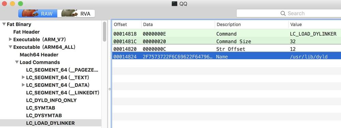
Task: Collapse the Fat Binary tree node
Action: [4, 24]
